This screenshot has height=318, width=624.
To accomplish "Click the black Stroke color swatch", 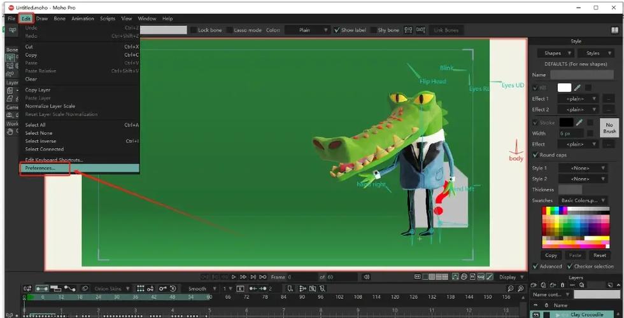I will coord(566,122).
